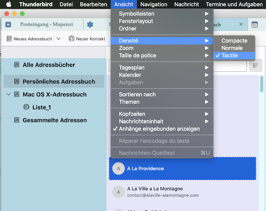Viewport: 266px width, 211px height.
Task: Open the Liste_1 mailing list
Action: [x=41, y=107]
